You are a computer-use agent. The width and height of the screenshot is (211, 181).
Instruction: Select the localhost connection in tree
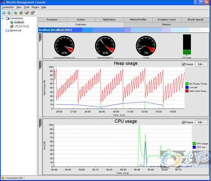[x=19, y=22]
